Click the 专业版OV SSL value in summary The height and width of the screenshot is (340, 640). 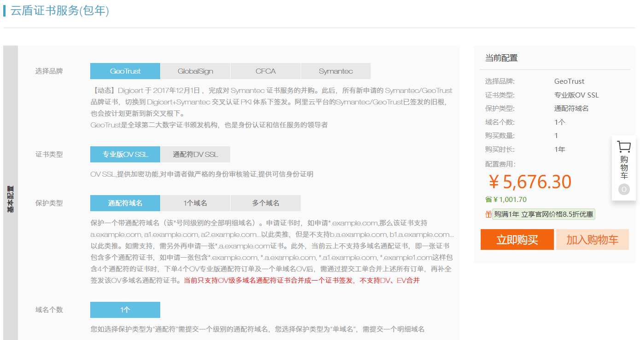576,95
